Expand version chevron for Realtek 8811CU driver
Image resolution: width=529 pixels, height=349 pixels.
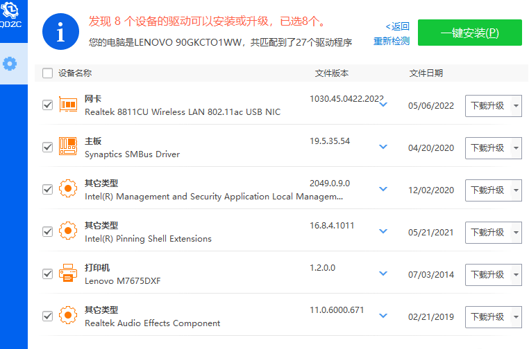pos(383,105)
